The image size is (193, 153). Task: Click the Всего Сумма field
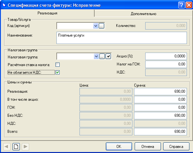(160, 132)
